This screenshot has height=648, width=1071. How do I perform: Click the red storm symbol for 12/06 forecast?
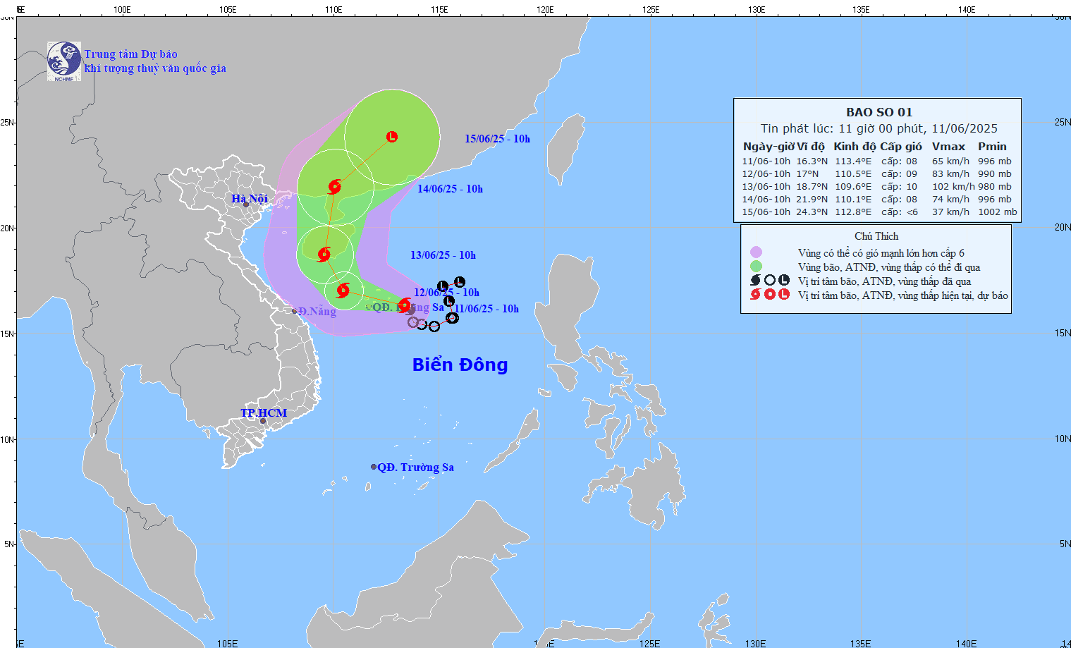343,290
